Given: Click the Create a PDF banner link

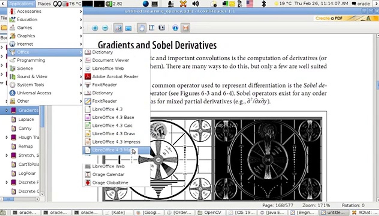Looking at the screenshot, I should (x=347, y=18).
